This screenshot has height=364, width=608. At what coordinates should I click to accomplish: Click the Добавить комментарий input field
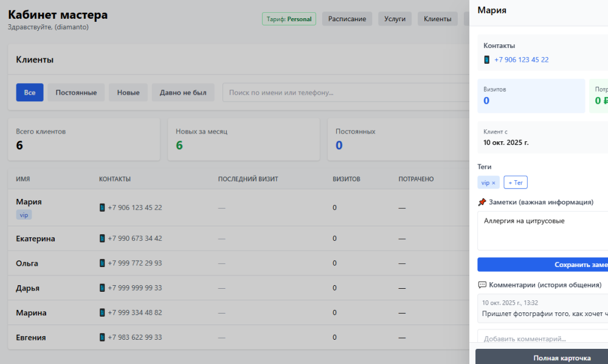point(541,339)
